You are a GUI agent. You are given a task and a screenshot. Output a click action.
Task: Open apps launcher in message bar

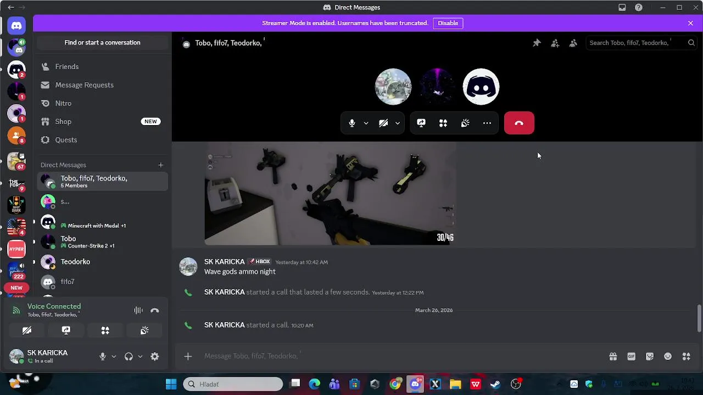tap(686, 357)
